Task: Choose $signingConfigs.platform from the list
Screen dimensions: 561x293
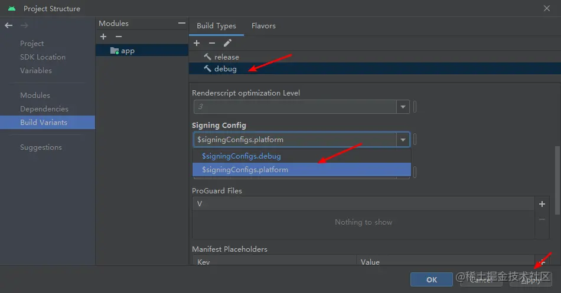Action: [302, 170]
